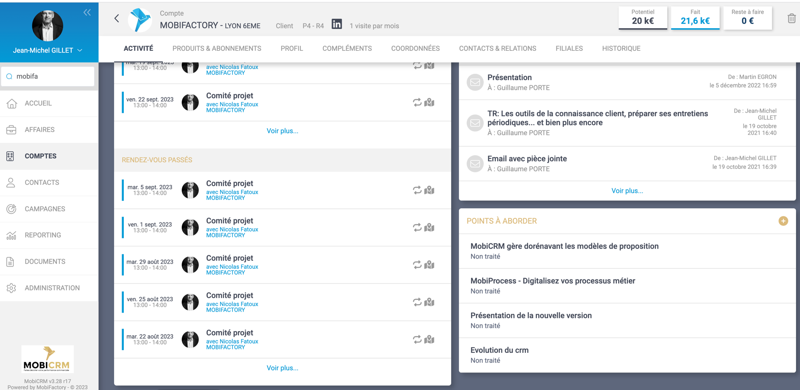Open map icon for 22 sept. meeting
This screenshot has height=390, width=800.
(x=429, y=103)
